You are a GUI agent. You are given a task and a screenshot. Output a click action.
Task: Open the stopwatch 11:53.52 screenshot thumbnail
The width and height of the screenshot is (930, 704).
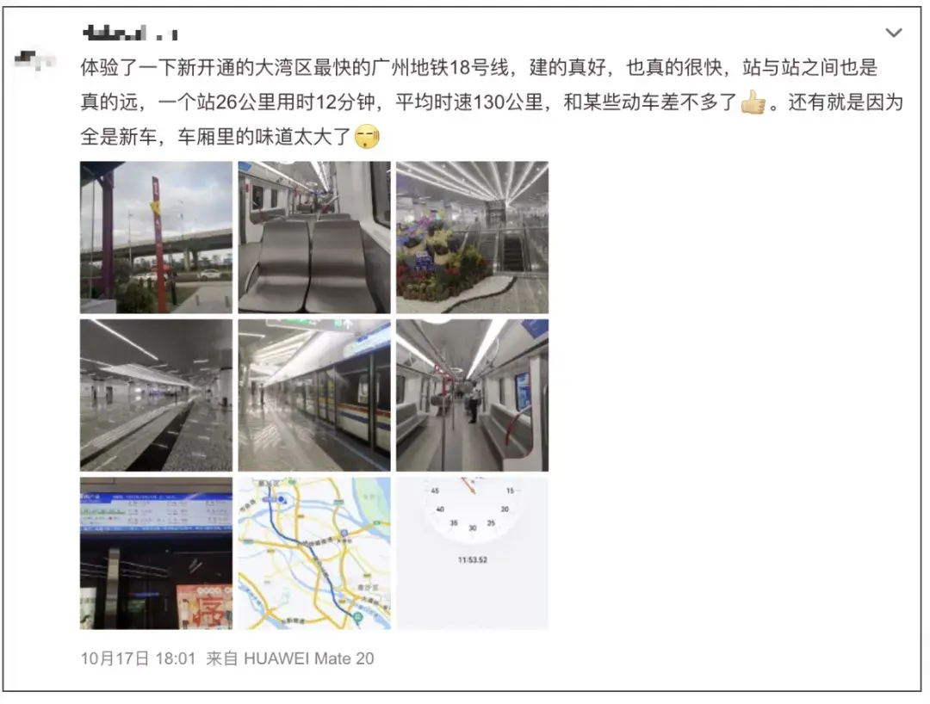point(472,553)
